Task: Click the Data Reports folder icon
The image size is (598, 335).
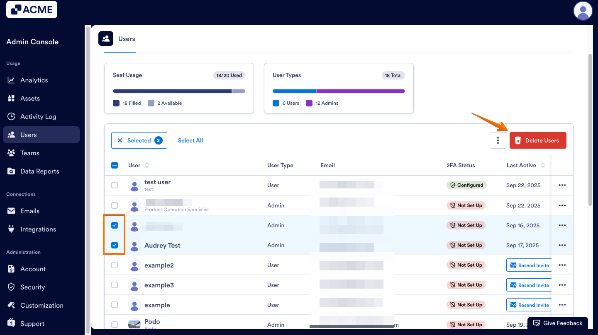Action: pyautogui.click(x=12, y=171)
